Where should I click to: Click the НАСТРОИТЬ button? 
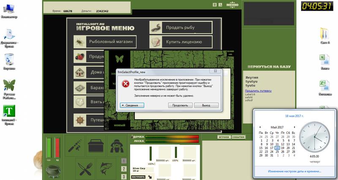[138, 177]
